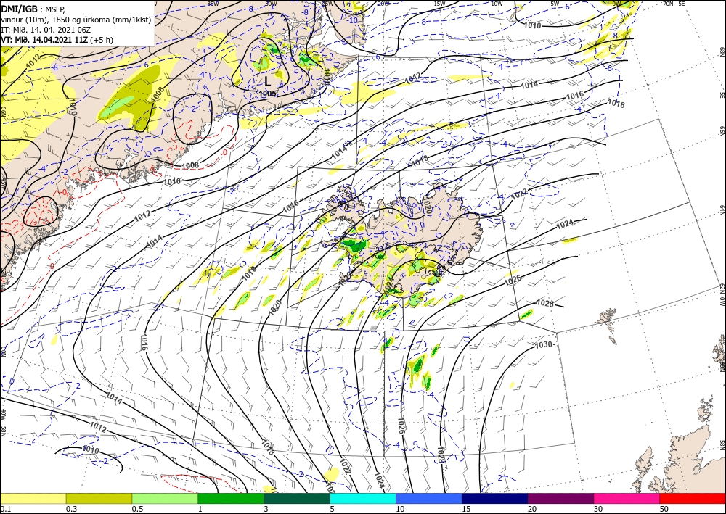
Task: Select the 'IT: Mið. 14. 04. 2021 06Z' line
Action: (46, 29)
